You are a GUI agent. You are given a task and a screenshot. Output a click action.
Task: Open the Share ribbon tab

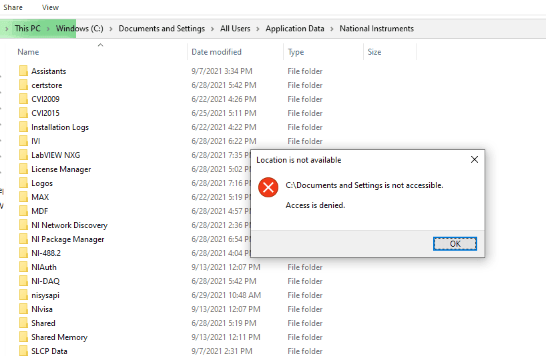click(13, 7)
